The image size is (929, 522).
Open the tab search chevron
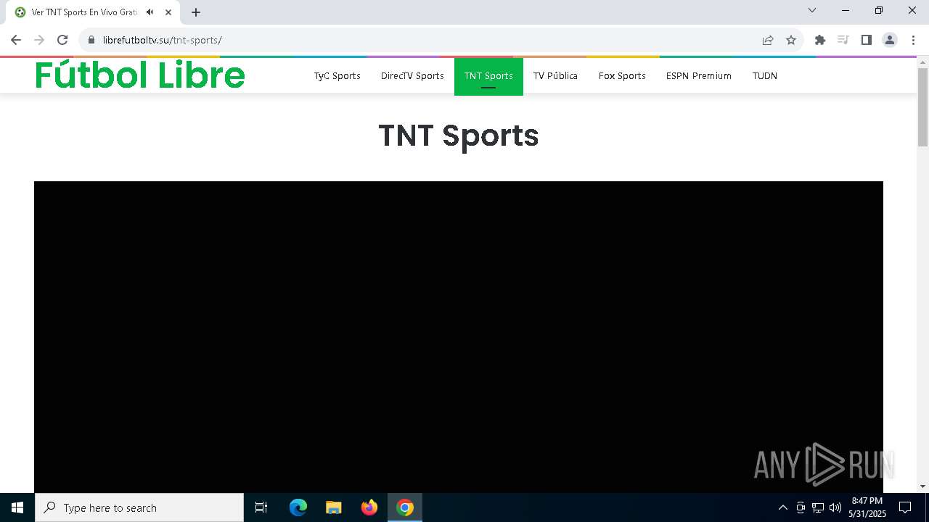click(812, 10)
